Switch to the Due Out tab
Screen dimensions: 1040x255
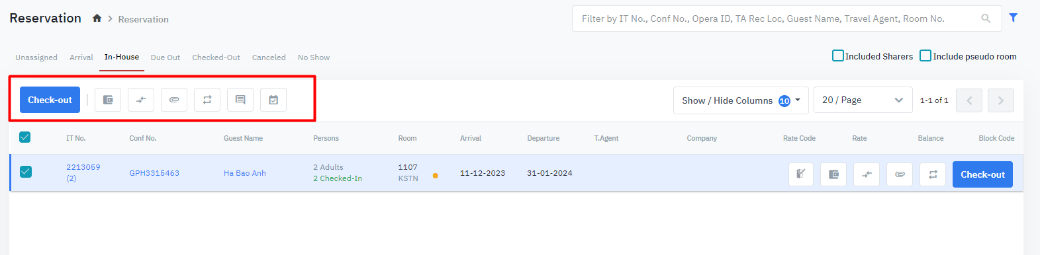pos(165,57)
